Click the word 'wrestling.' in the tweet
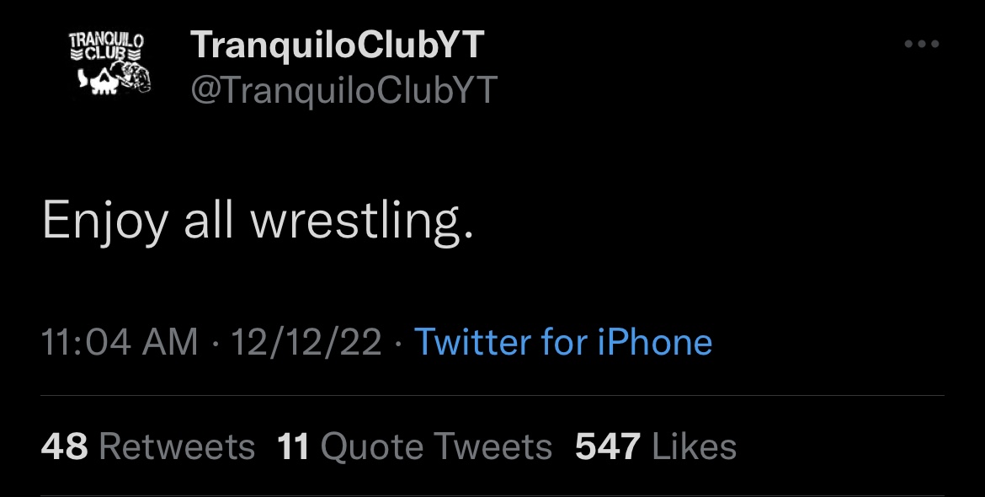The width and height of the screenshot is (985, 497). pyautogui.click(x=362, y=222)
